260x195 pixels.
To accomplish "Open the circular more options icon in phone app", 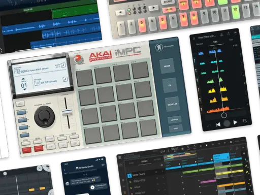I will (236, 32).
